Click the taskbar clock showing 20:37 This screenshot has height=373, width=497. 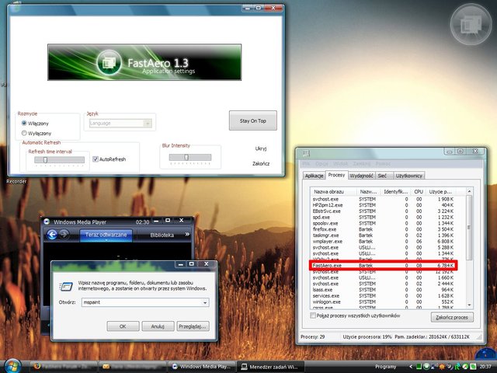tap(485, 367)
